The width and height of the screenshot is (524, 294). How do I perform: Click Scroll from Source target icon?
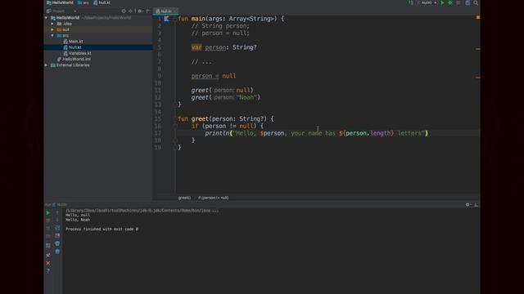[x=124, y=11]
